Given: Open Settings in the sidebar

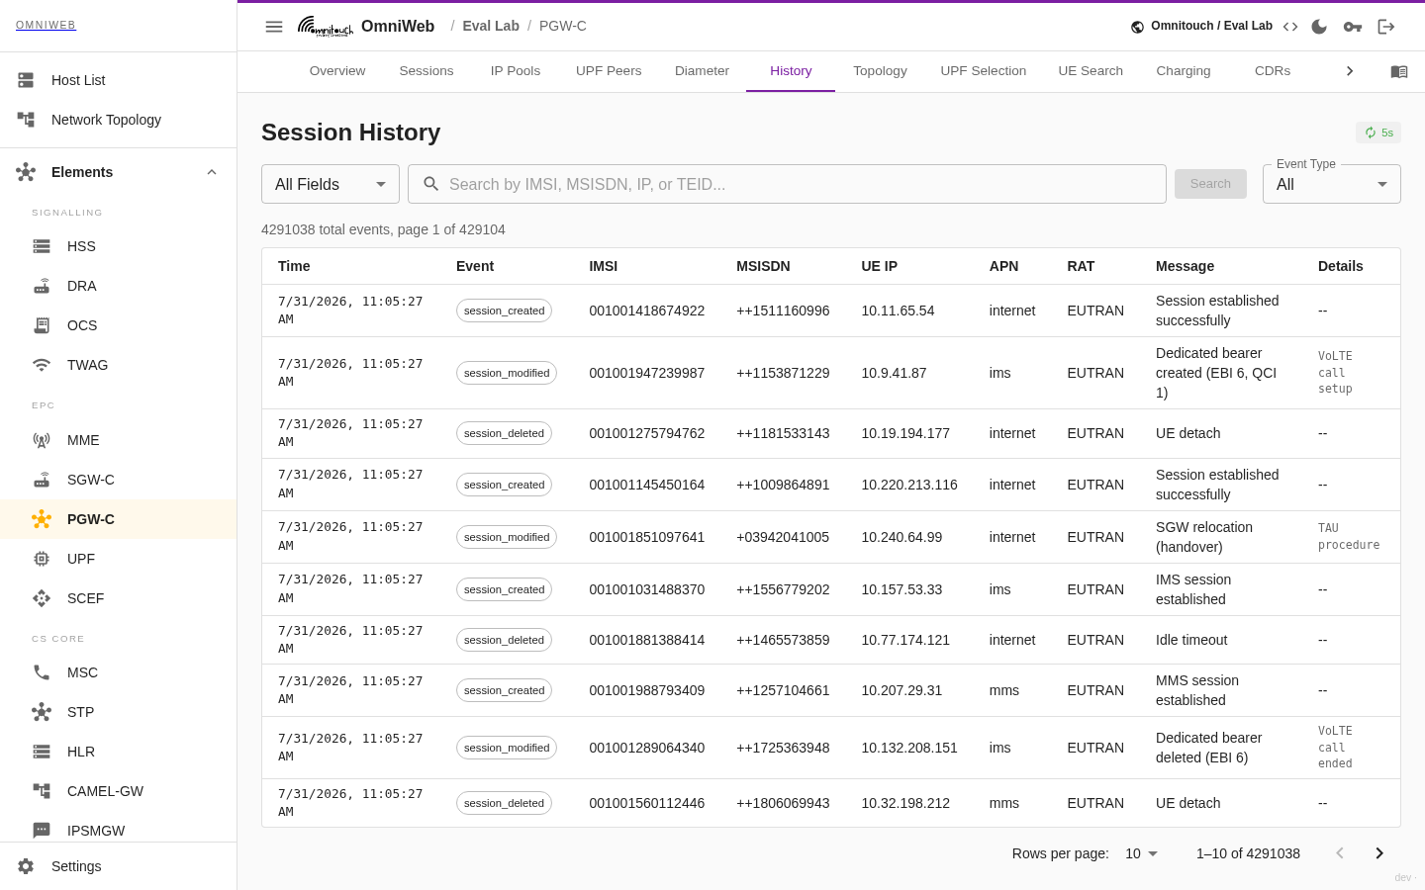Looking at the screenshot, I should (x=119, y=866).
